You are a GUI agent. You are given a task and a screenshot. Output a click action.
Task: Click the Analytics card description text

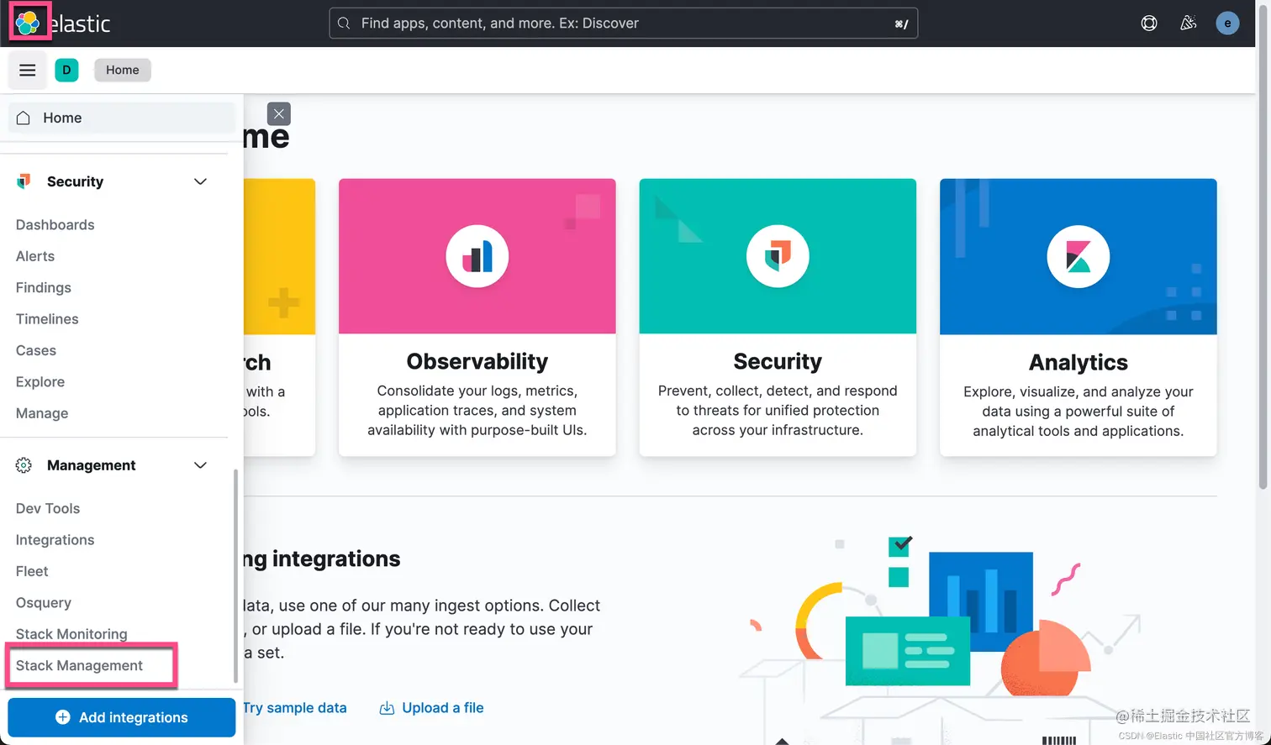click(1079, 412)
